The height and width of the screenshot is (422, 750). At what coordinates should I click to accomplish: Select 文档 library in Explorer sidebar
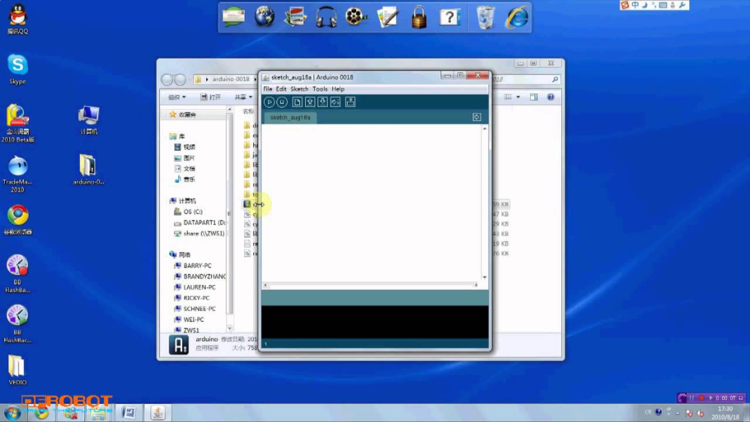pyautogui.click(x=185, y=169)
